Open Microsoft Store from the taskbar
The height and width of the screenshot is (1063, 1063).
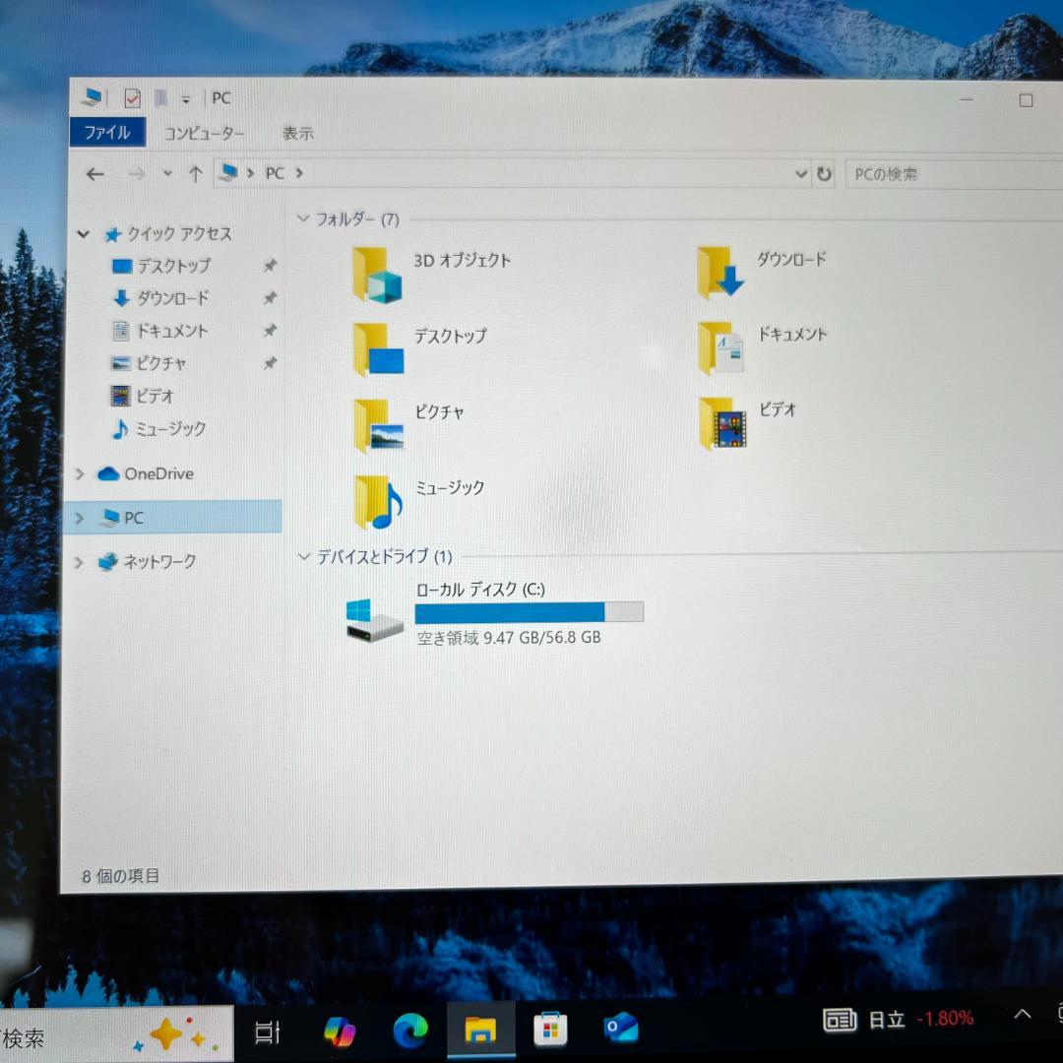(550, 1031)
